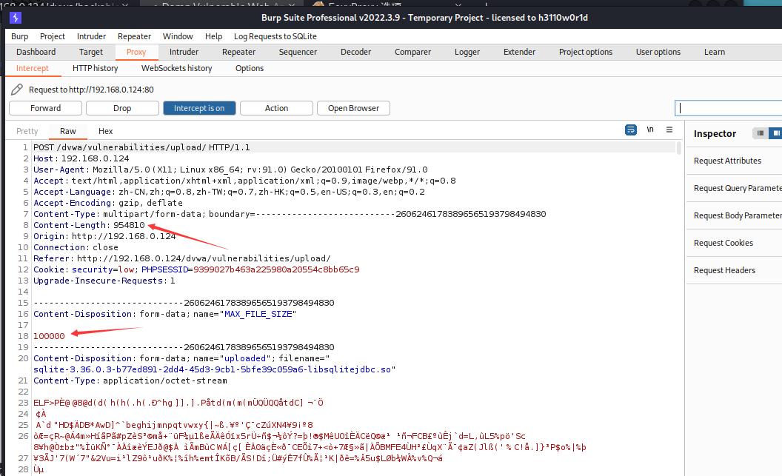The height and width of the screenshot is (476, 782).
Task: Open the editor hamburger menu icon
Action: pos(669,130)
